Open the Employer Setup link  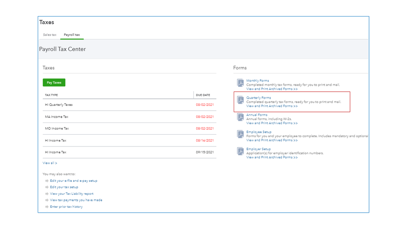click(258, 149)
